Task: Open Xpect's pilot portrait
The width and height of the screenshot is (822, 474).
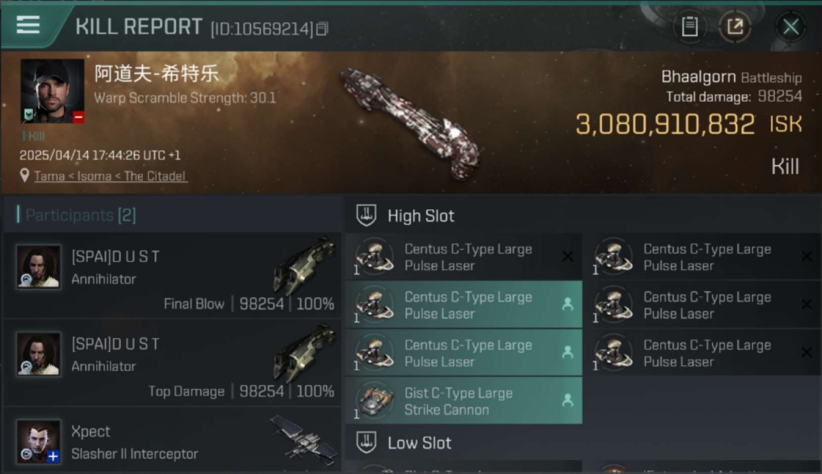Action: tap(39, 441)
